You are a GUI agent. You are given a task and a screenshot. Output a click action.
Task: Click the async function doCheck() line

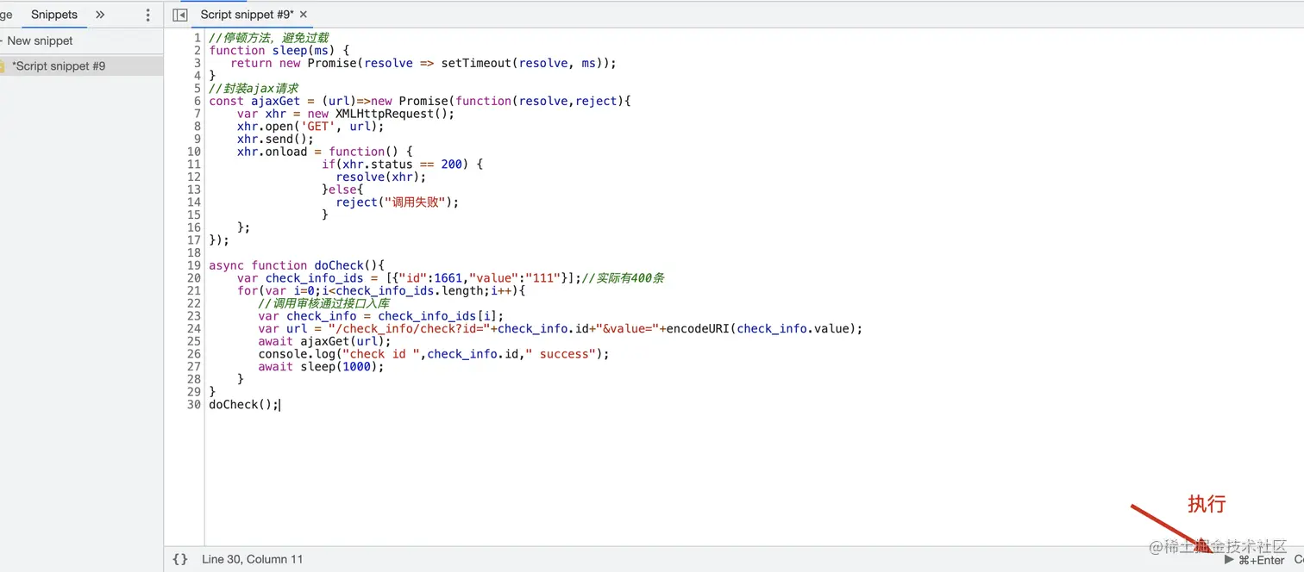pos(297,265)
